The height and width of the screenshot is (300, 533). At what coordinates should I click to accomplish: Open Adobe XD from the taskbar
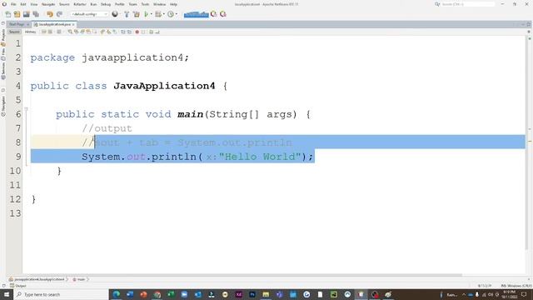238,294
